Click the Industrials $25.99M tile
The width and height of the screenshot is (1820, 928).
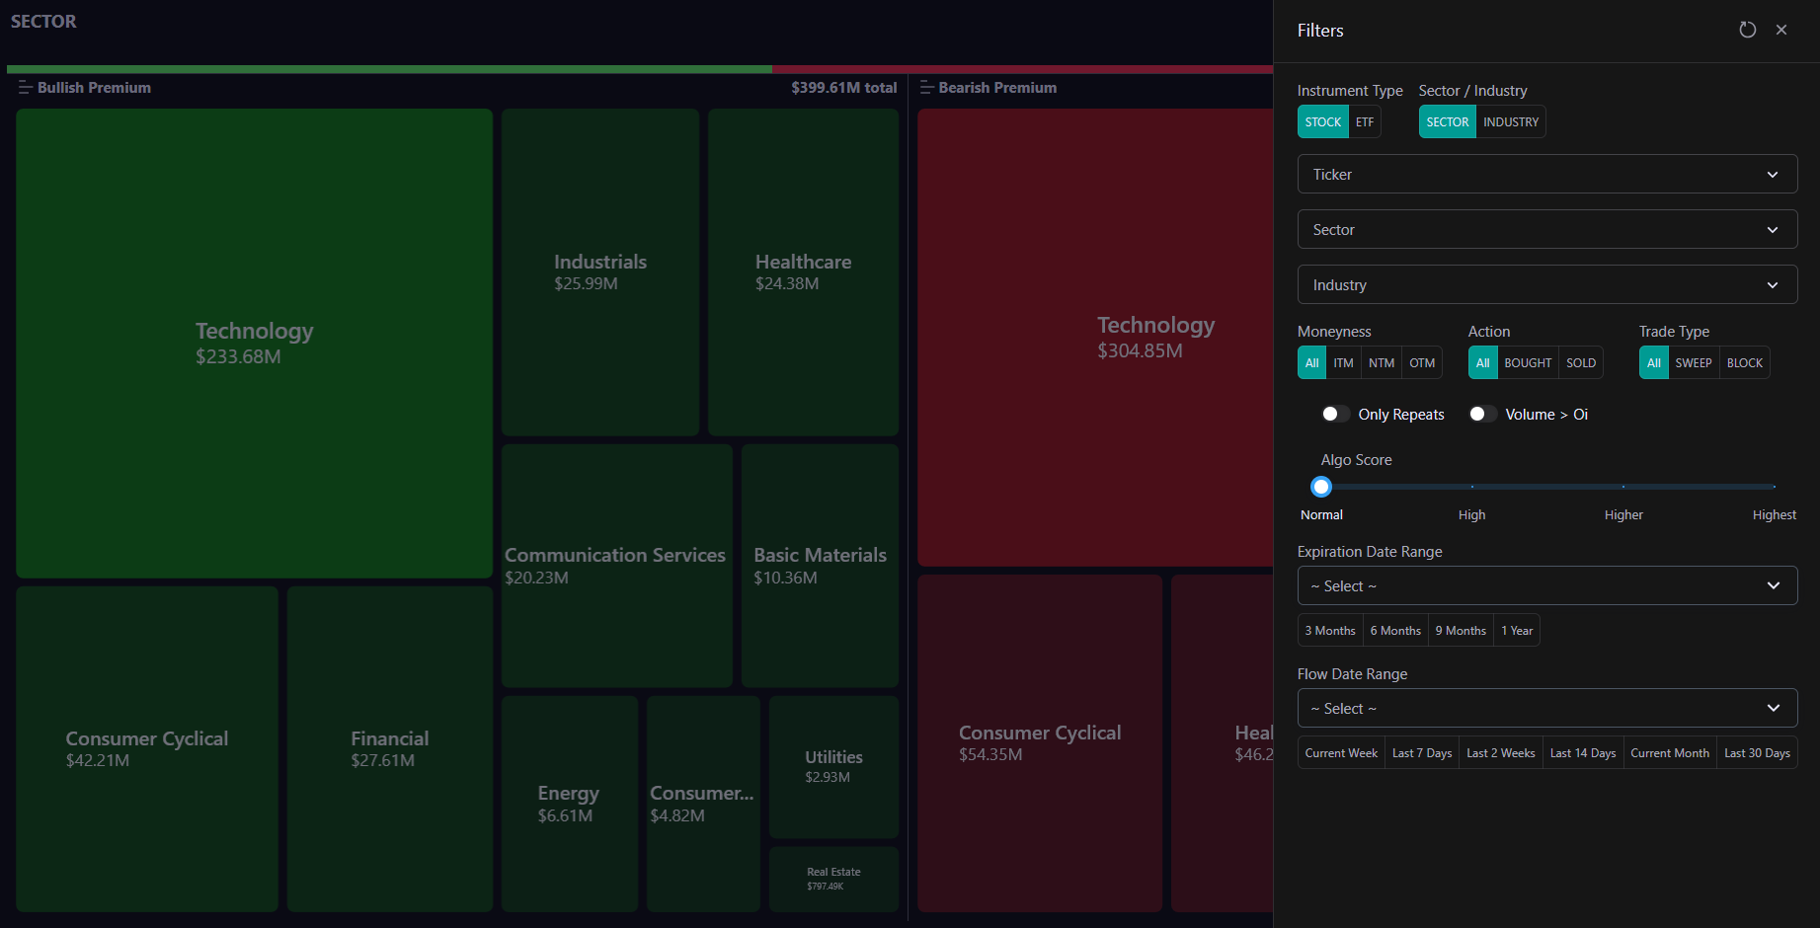coord(600,271)
